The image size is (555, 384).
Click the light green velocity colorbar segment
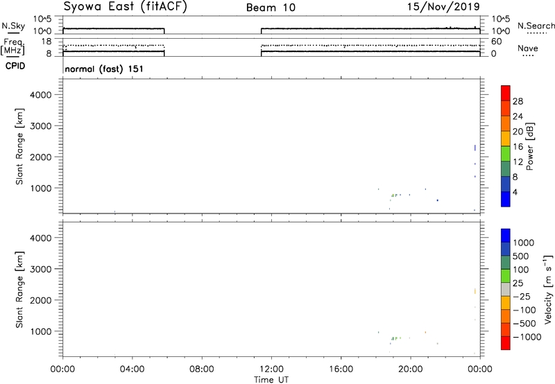coord(506,276)
